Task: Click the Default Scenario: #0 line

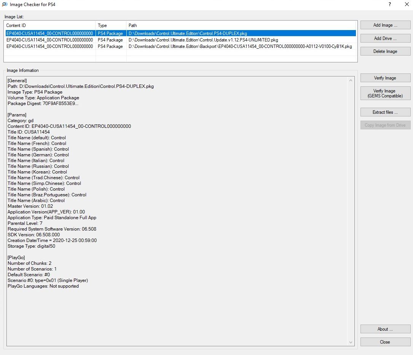Action: (29, 275)
